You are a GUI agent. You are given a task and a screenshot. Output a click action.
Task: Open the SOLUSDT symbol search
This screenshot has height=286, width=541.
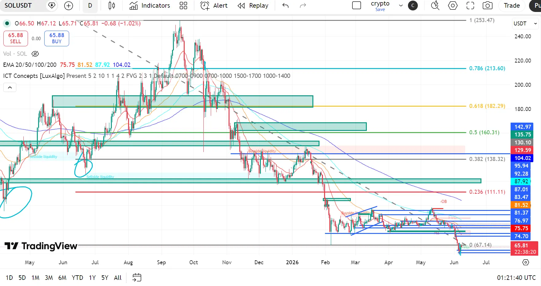[18, 6]
